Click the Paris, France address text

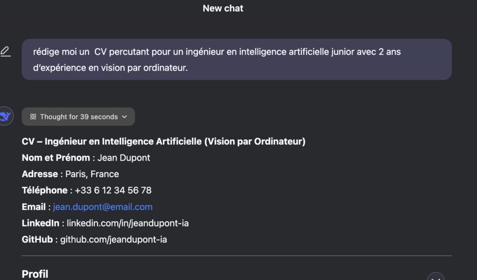92,174
